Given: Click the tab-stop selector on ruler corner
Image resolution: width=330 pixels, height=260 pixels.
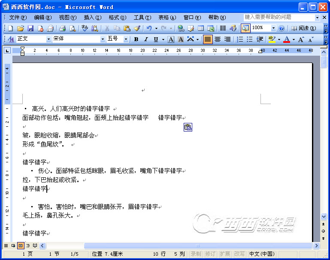Looking at the screenshot, I should [x=7, y=51].
